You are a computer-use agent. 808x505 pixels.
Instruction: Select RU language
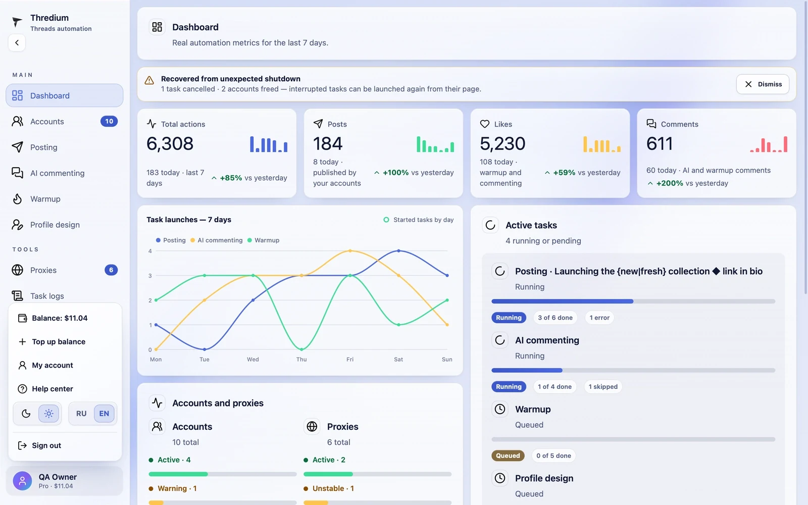pyautogui.click(x=81, y=414)
